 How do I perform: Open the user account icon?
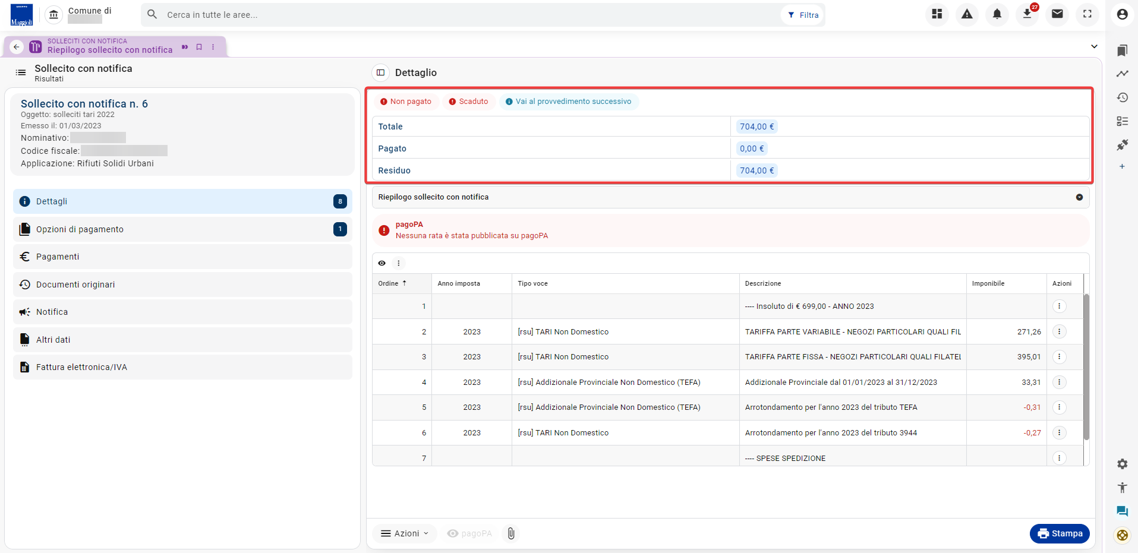(x=1122, y=14)
